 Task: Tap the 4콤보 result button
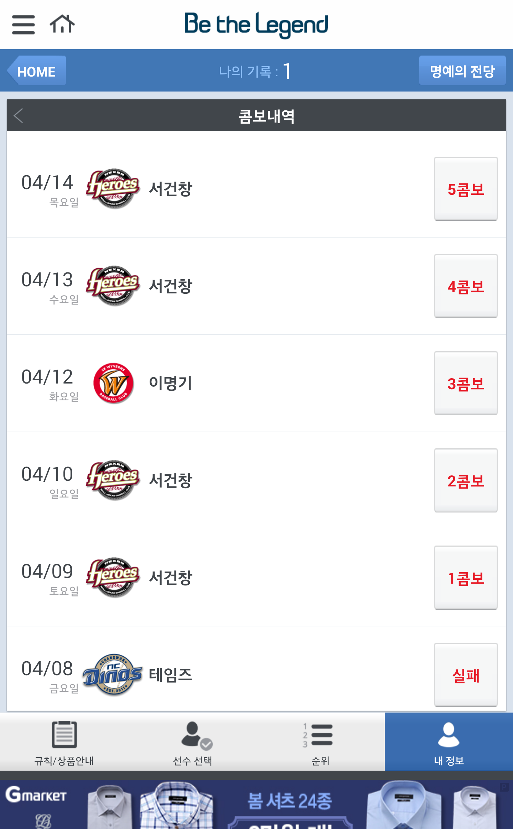point(466,286)
